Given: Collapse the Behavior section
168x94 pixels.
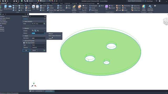Looking at the screenshot, I should coord(24,28).
